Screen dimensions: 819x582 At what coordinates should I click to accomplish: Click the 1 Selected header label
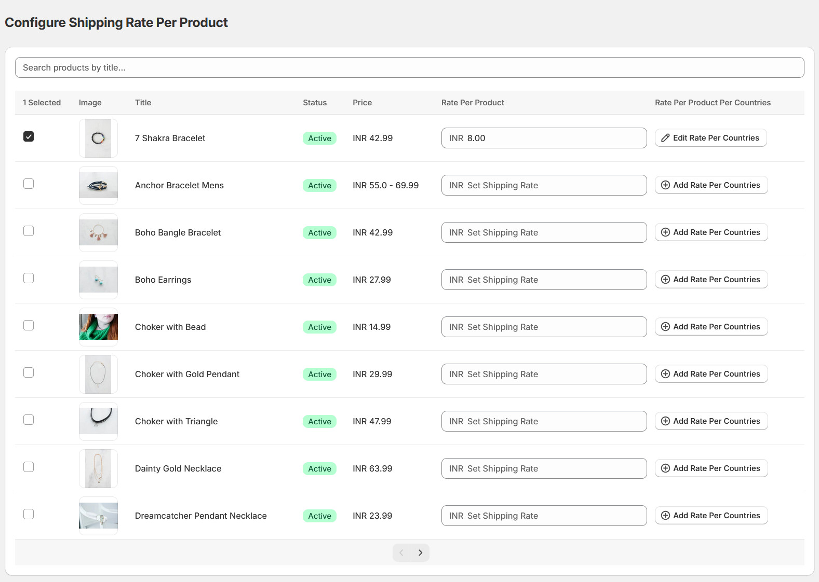point(42,103)
